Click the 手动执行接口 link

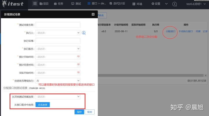tap(186, 31)
